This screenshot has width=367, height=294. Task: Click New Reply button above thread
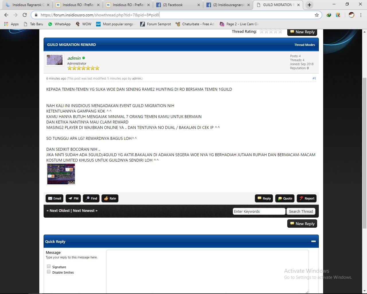[x=302, y=32]
